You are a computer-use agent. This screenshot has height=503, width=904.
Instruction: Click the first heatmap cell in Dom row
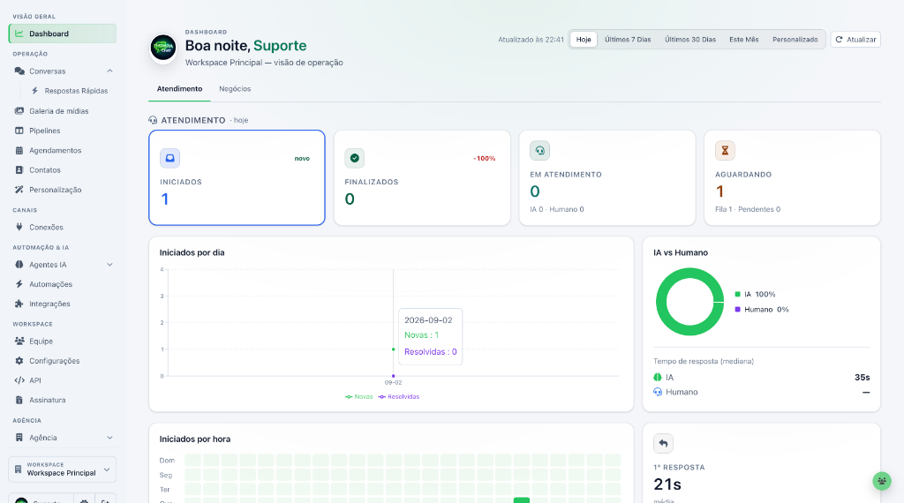tap(192, 460)
